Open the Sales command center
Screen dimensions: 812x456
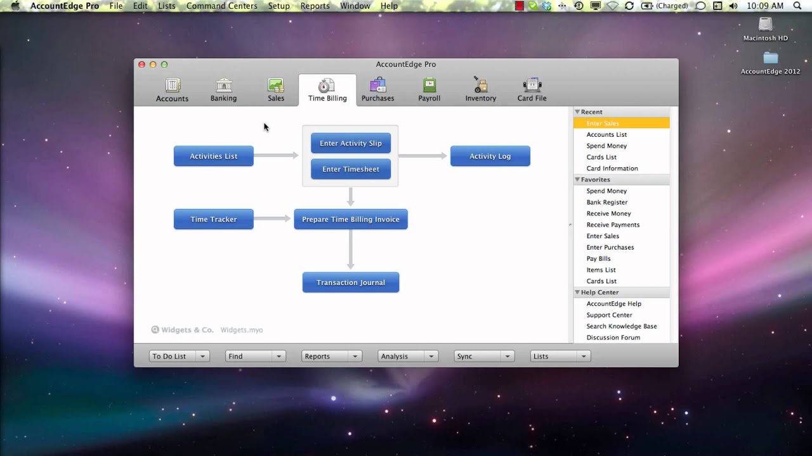(x=276, y=90)
